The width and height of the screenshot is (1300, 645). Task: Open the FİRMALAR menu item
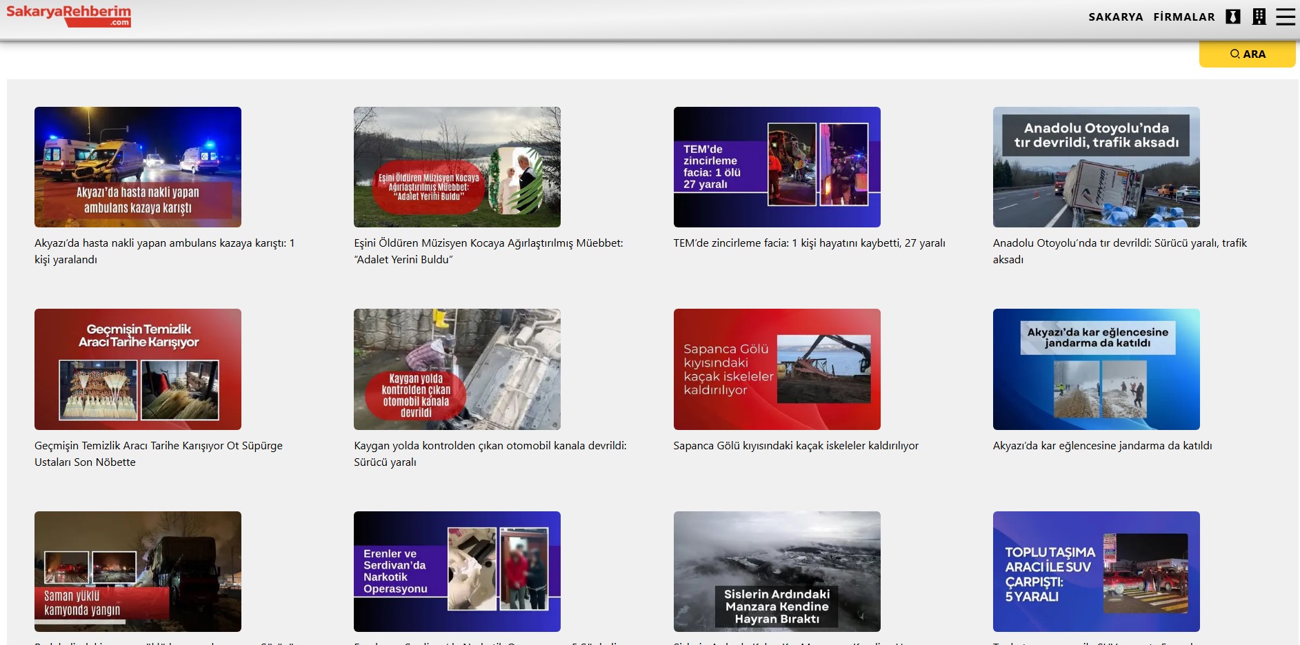[x=1184, y=17]
